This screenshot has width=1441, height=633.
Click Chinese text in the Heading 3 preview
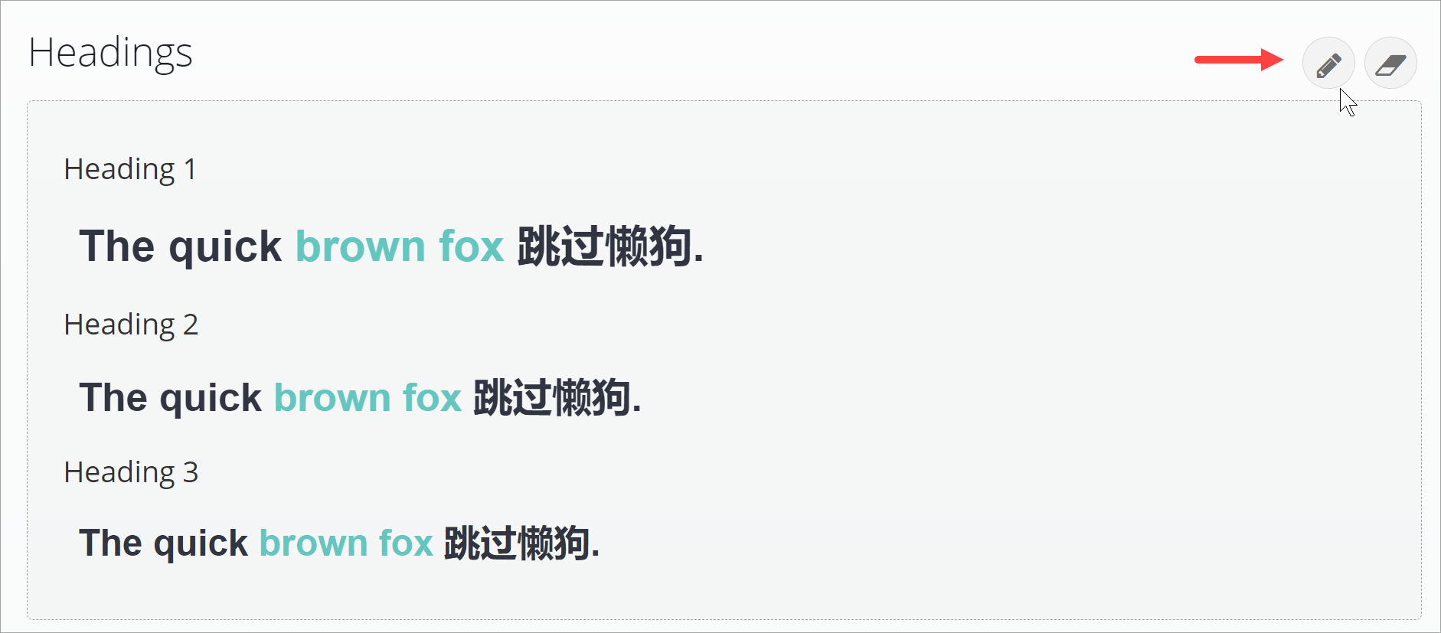[517, 543]
